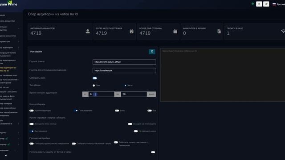The height and width of the screenshot is (160, 285).
Task: Open 'Чекер номеров' sidebar item
Action: (6, 104)
